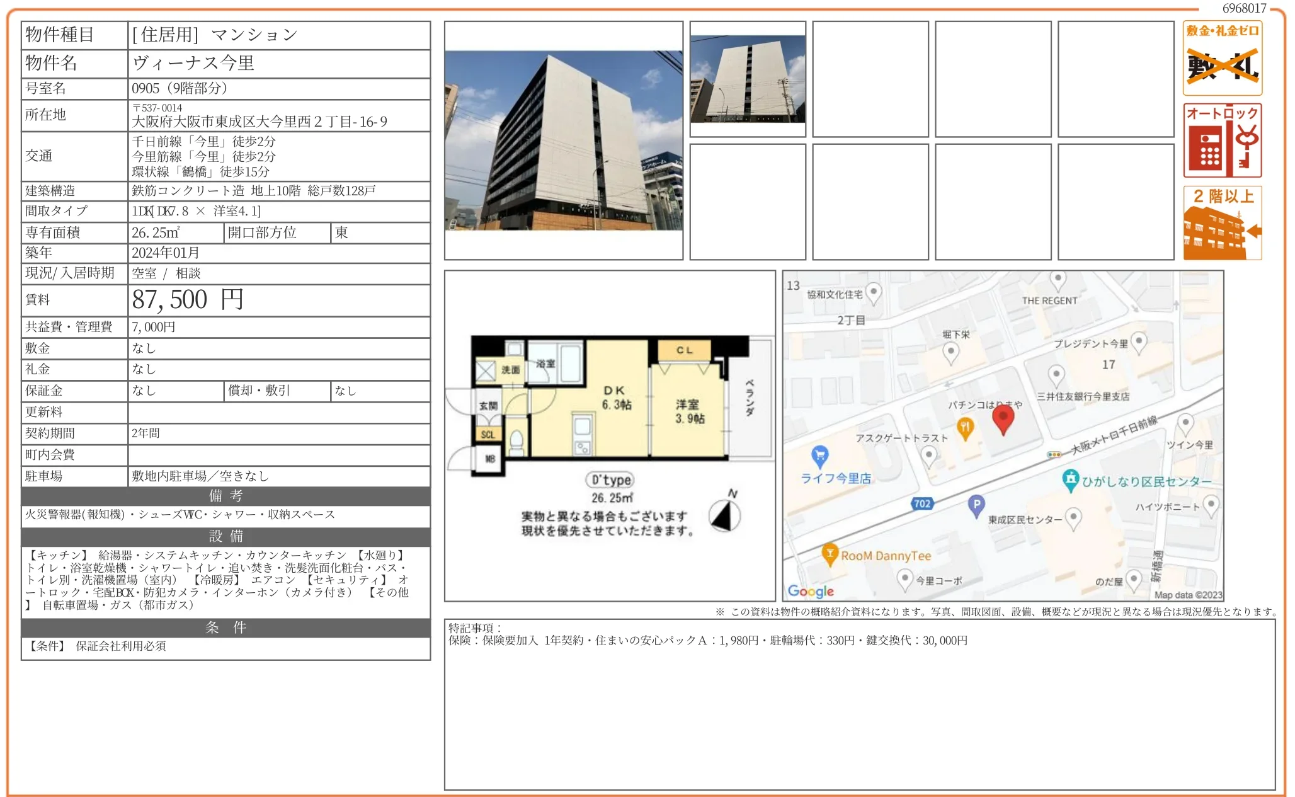
Task: Click the プレジデント今里 map marker
Action: pyautogui.click(x=1138, y=342)
